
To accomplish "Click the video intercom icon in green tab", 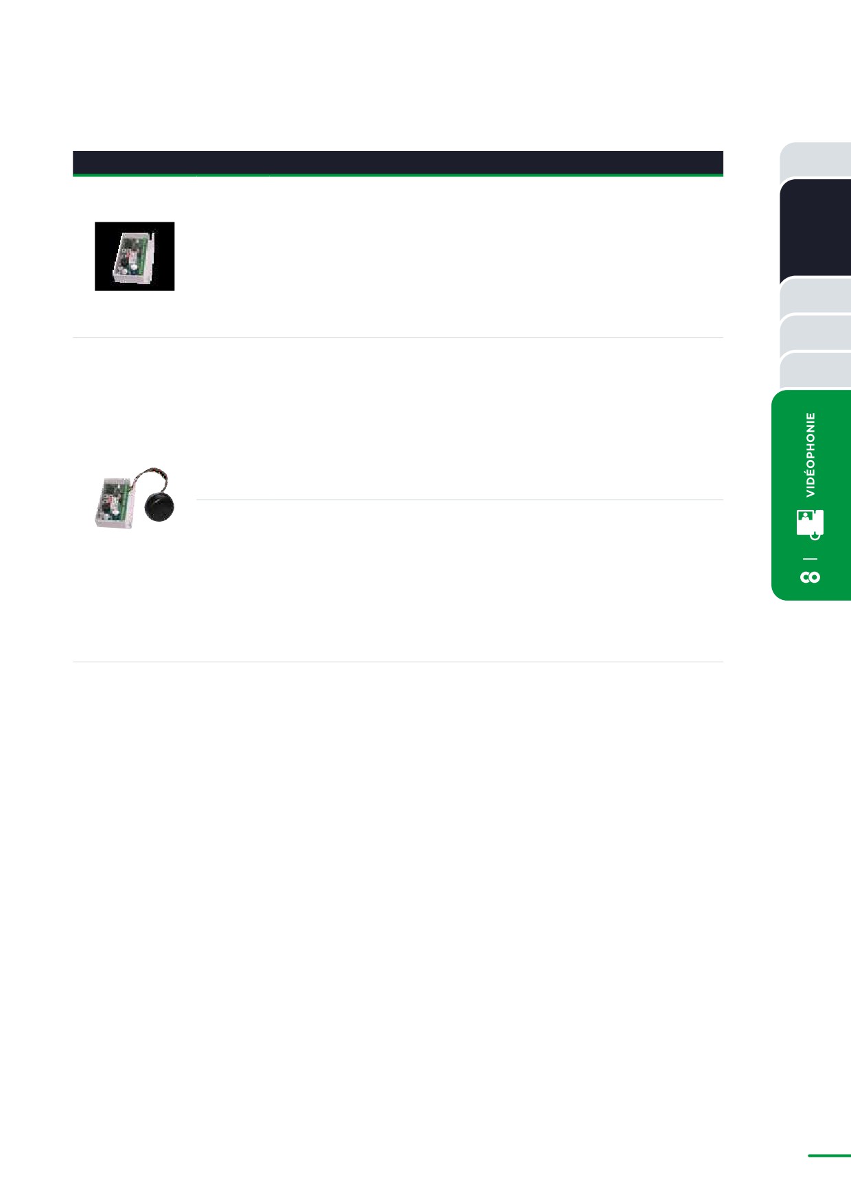I will click(x=810, y=524).
